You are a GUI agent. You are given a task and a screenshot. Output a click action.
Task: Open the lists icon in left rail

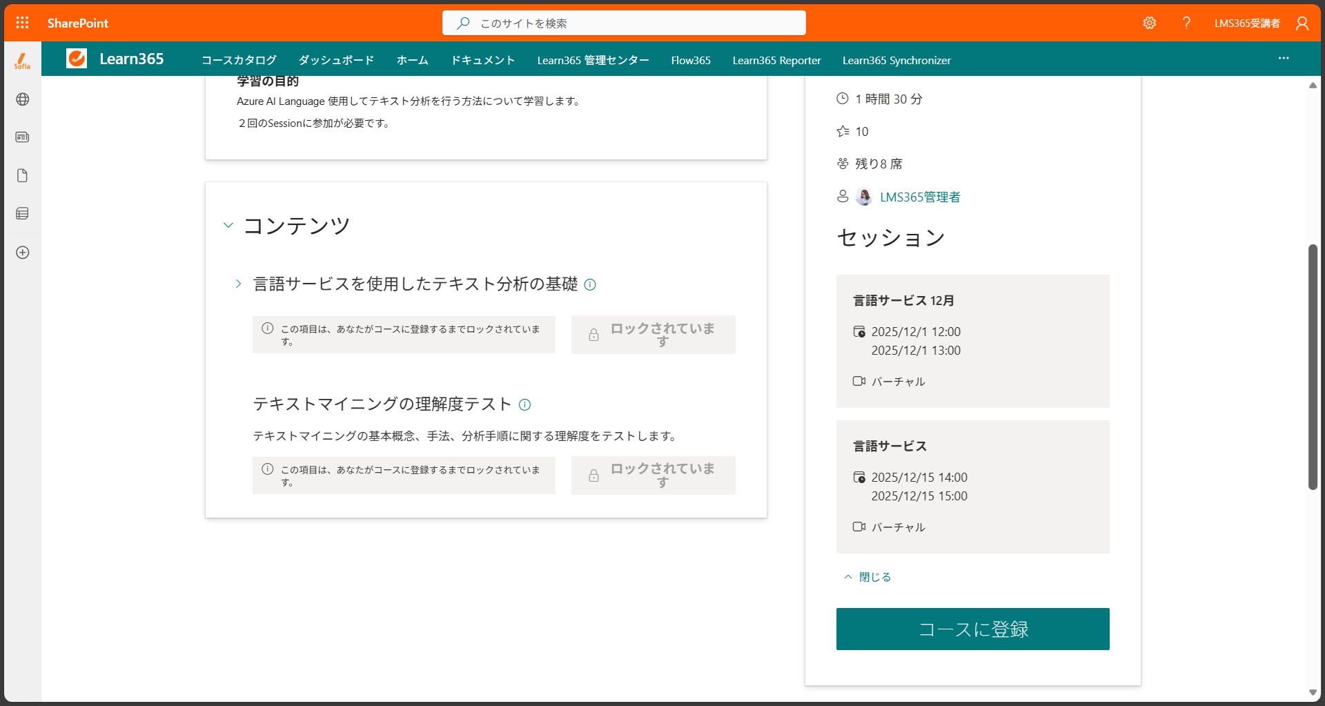(22, 214)
